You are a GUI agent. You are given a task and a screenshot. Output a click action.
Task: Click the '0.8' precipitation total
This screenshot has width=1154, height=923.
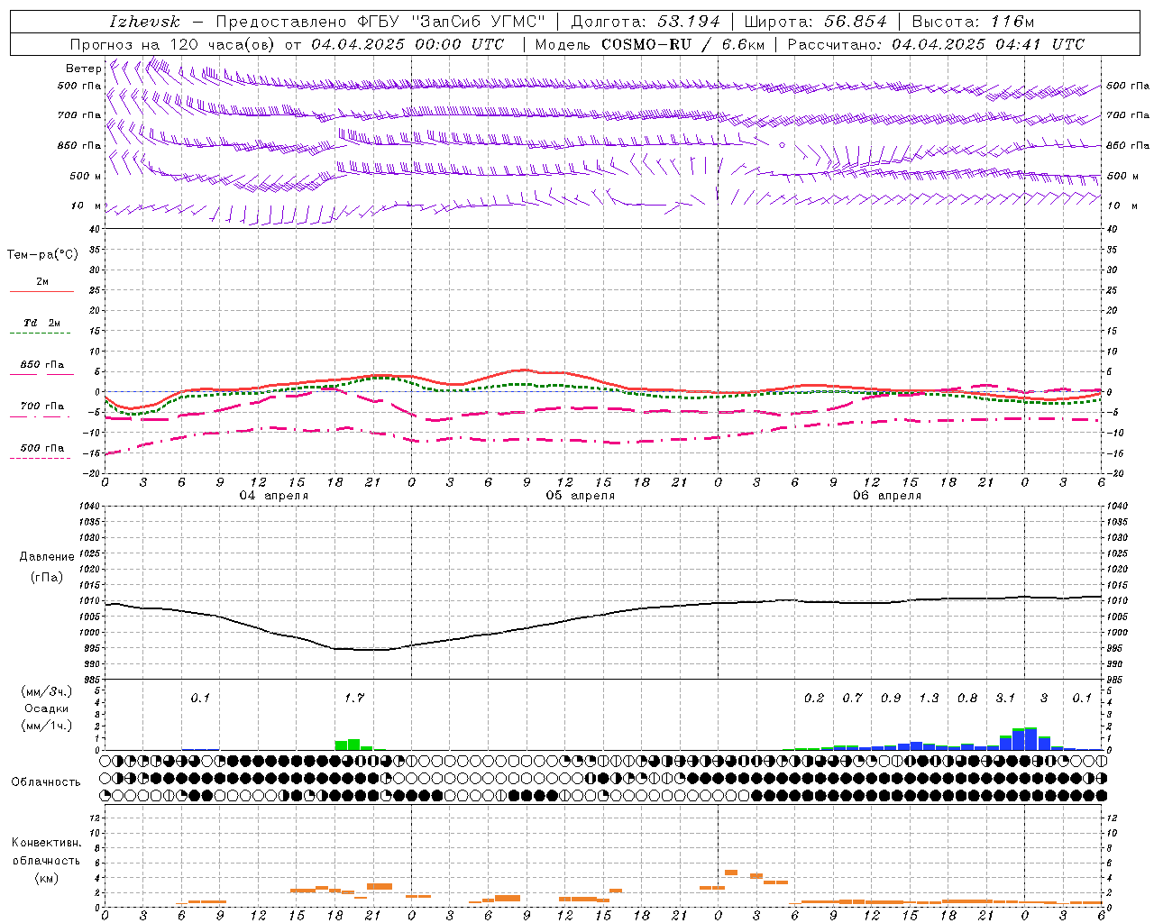pos(967,698)
